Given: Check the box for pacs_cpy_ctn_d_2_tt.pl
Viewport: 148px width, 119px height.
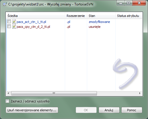Looking at the screenshot, I should [9, 26].
